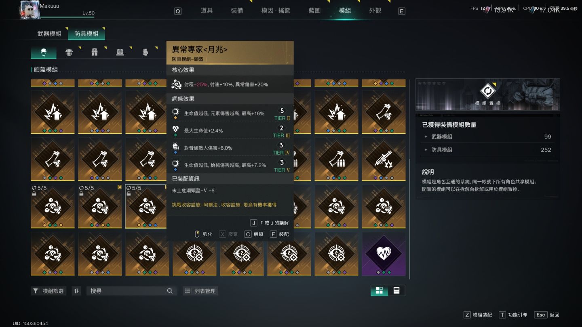
Task: Select the boots armor category icon
Action: tap(120, 52)
